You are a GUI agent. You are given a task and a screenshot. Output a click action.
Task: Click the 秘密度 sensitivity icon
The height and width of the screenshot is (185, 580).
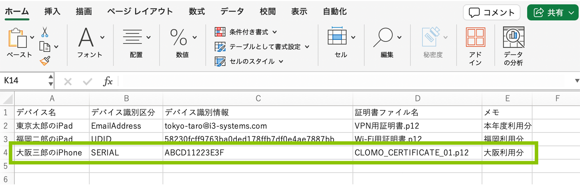(431, 37)
